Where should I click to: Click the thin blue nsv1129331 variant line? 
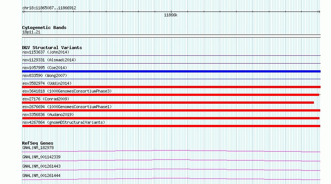point(171,63)
